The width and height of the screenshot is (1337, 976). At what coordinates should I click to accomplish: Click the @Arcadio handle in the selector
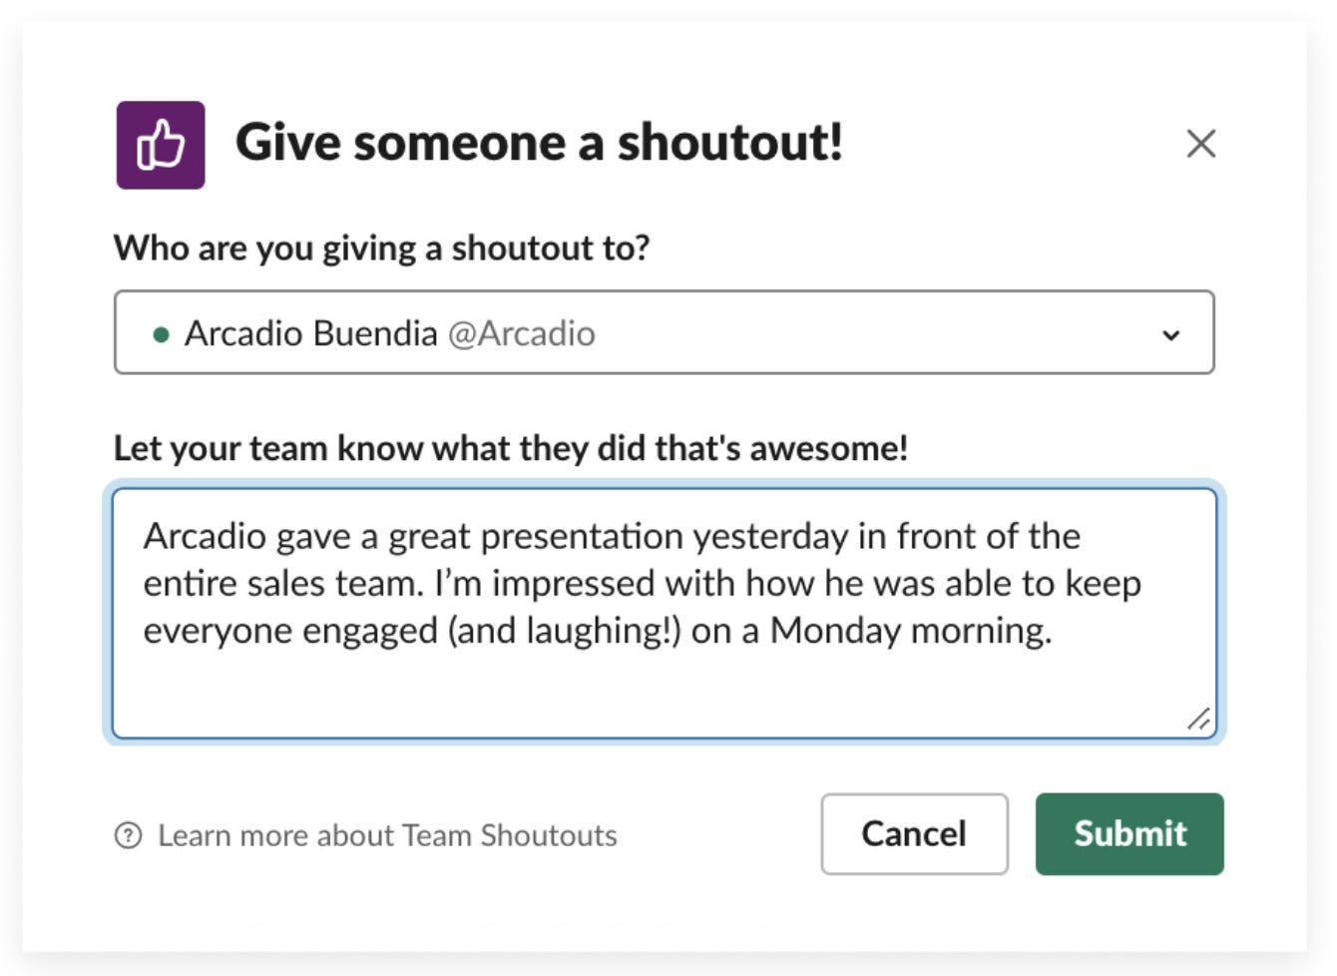coord(521,333)
